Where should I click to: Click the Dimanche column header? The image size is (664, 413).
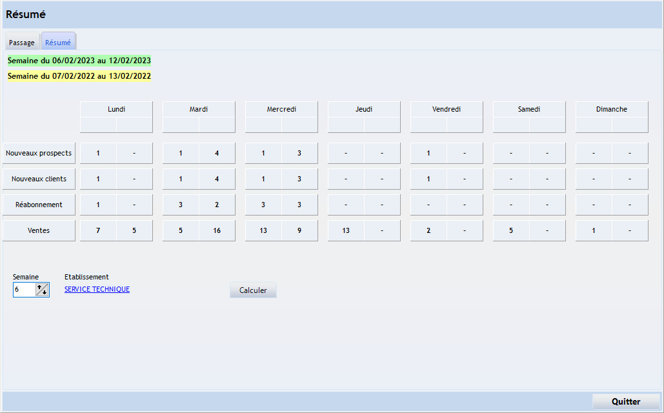coord(611,109)
